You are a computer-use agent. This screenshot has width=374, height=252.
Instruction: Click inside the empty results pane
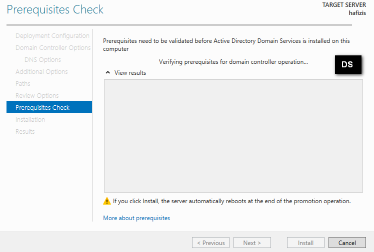click(x=233, y=136)
